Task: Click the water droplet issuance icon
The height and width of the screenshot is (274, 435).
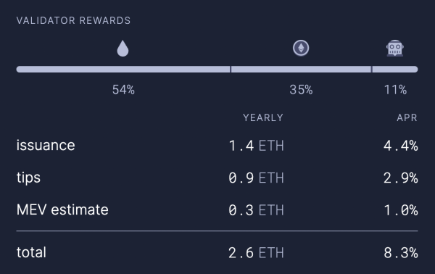Action: pos(123,49)
